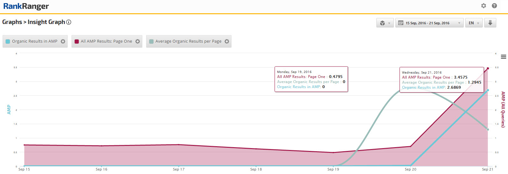Click the help question mark icon

pyautogui.click(x=494, y=6)
